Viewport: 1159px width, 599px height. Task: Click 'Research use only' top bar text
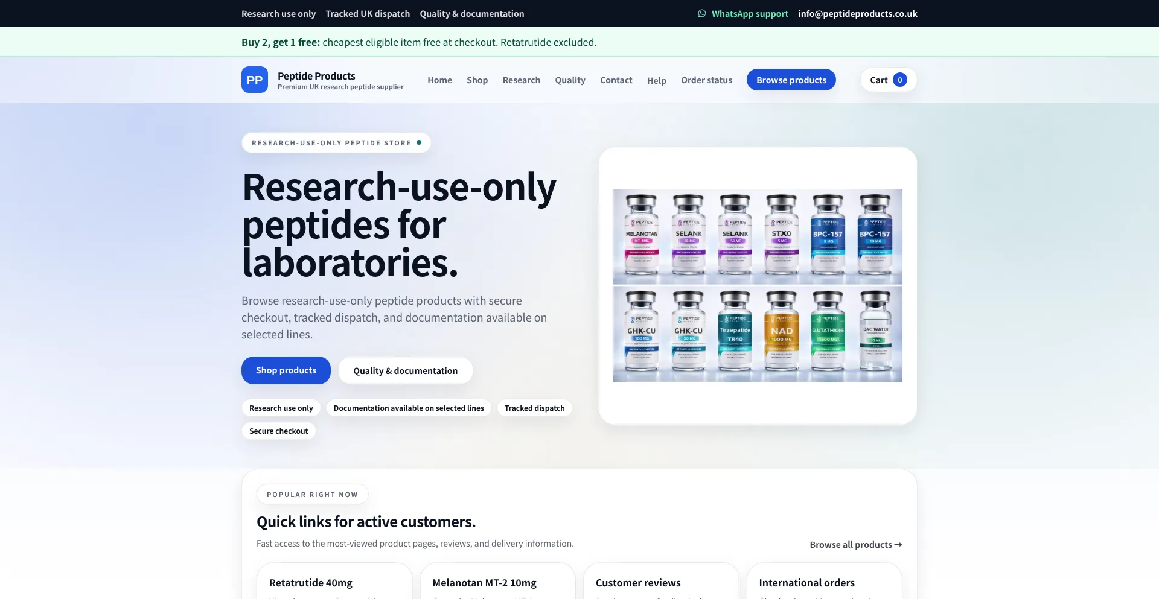click(x=278, y=13)
